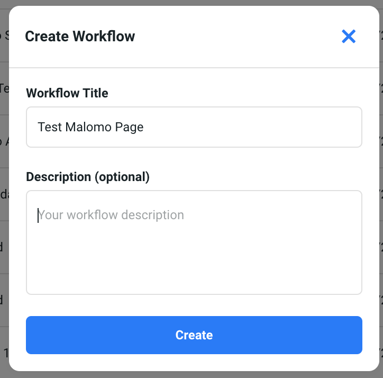383x378 pixels.
Task: Close the Create Workflow dialog
Action: click(x=349, y=37)
